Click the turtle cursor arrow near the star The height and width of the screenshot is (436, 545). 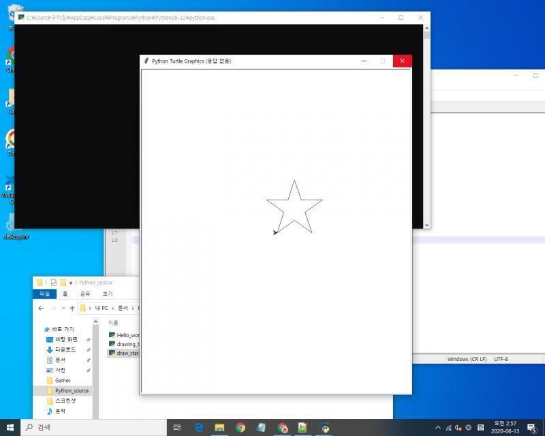coord(275,232)
